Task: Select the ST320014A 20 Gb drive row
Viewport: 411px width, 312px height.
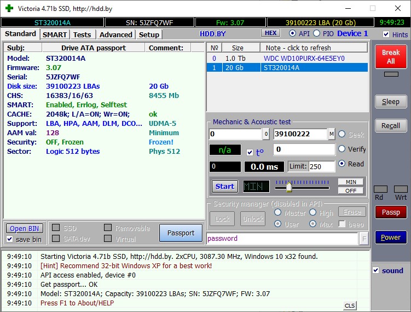Action: point(287,68)
